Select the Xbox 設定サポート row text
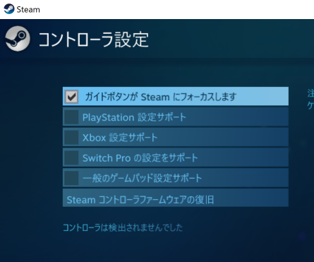Viewport: 314px width, 262px height. [x=120, y=138]
